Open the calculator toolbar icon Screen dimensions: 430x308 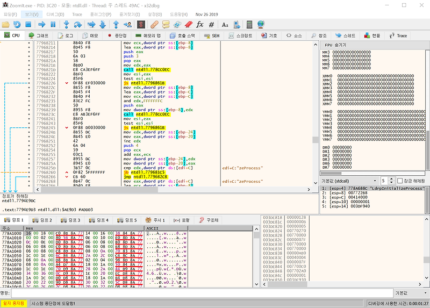coord(249,25)
